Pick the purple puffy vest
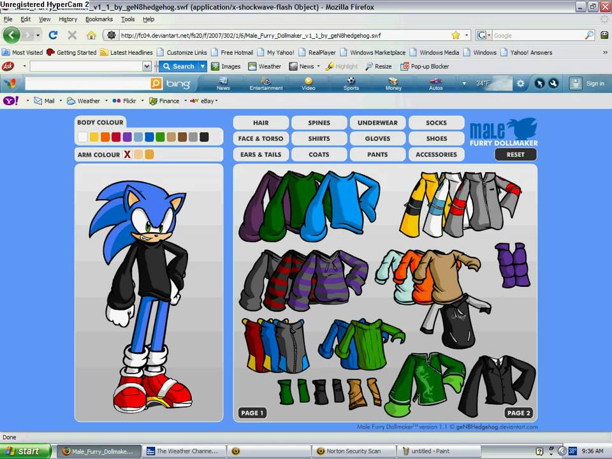 513,265
